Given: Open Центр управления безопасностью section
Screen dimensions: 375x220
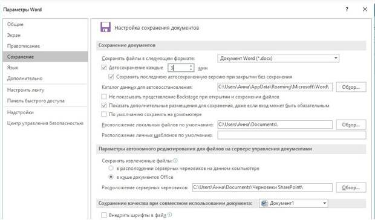Looking at the screenshot, I should click(x=45, y=123).
